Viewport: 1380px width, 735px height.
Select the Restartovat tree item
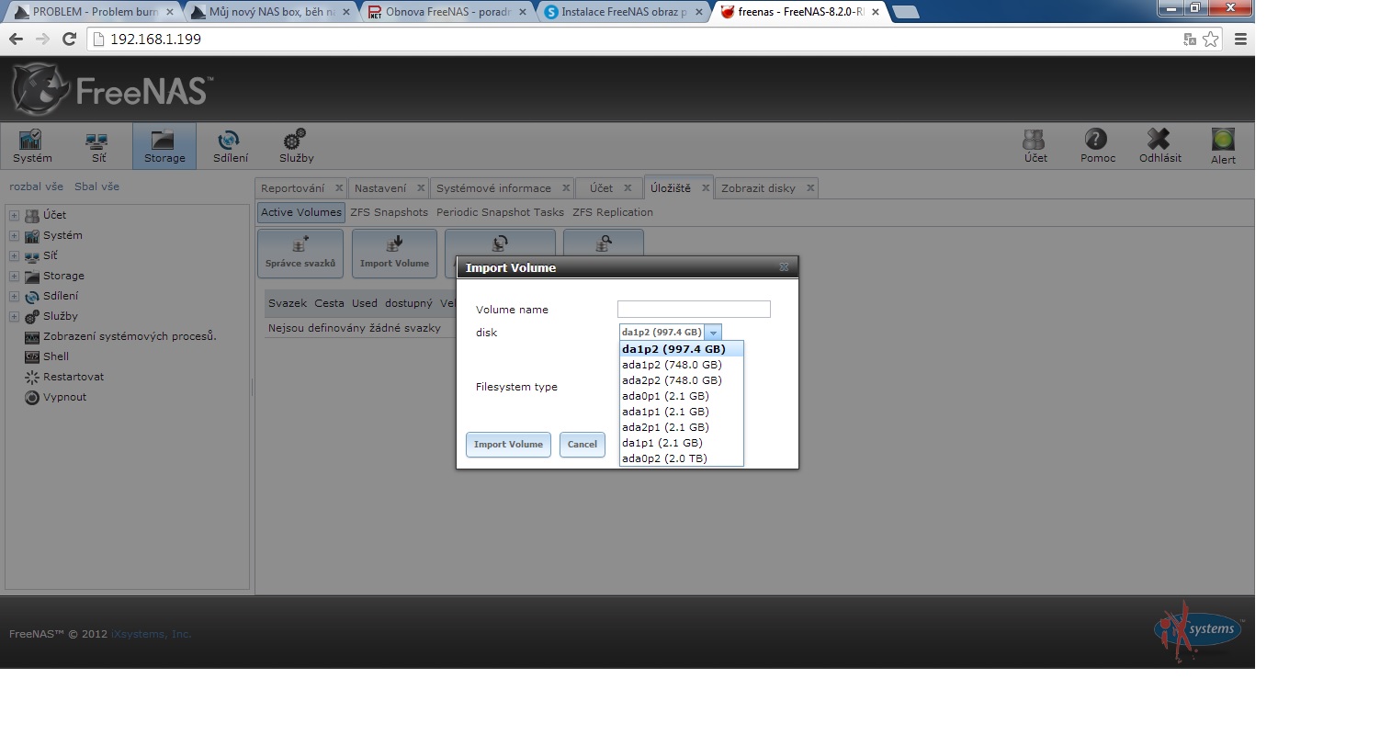[64, 377]
